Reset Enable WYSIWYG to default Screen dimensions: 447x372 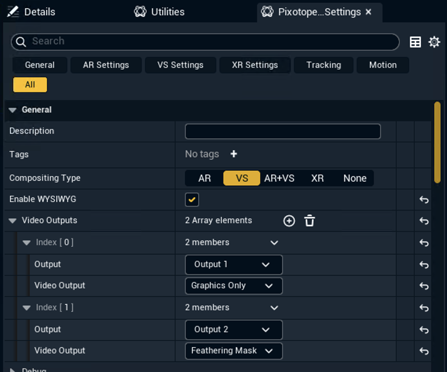pyautogui.click(x=424, y=199)
